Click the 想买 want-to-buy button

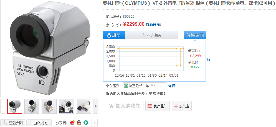pyautogui.click(x=114, y=35)
